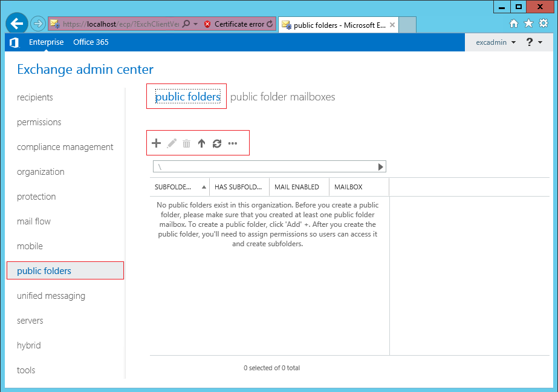Open the browser Home icon
The width and height of the screenshot is (558, 392).
513,24
